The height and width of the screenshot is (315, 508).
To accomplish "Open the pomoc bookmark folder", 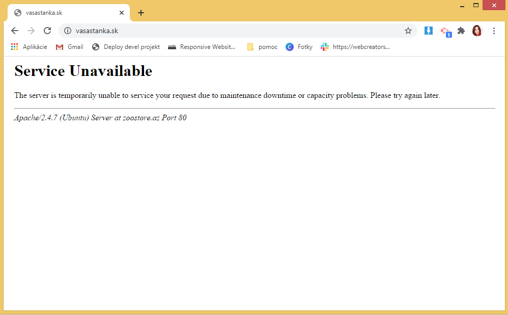I will click(262, 47).
